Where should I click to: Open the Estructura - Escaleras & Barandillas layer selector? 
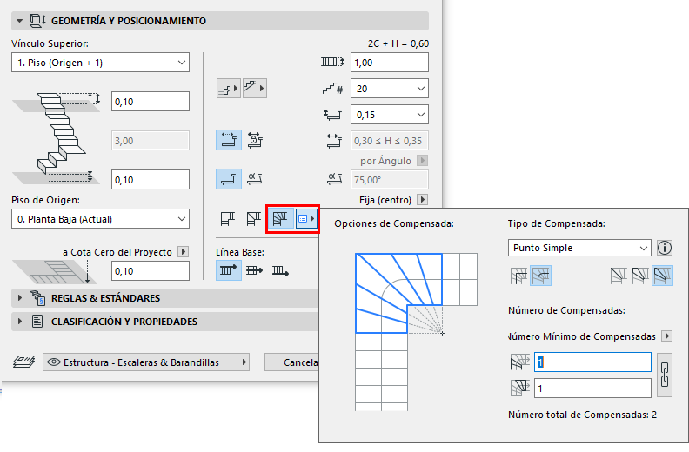point(146,362)
